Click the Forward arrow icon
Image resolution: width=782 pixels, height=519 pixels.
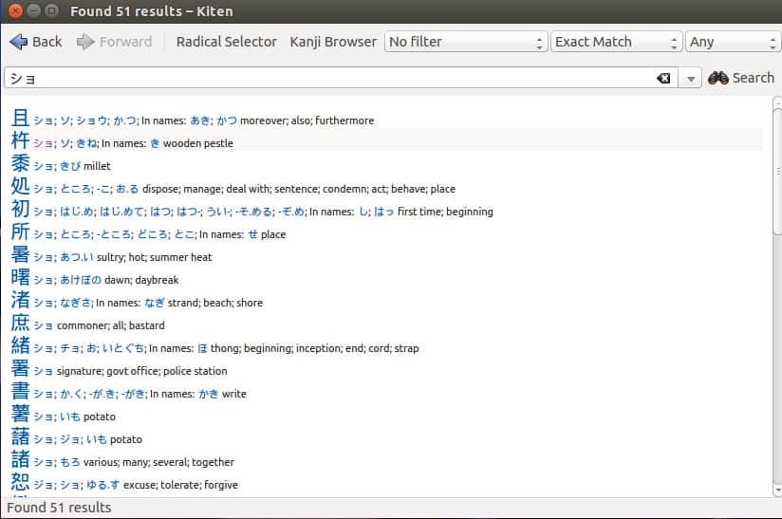85,42
